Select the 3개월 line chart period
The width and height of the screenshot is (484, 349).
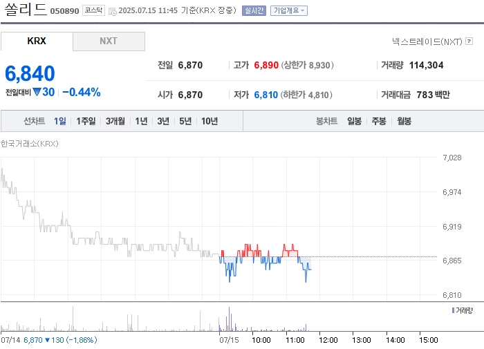click(115, 121)
